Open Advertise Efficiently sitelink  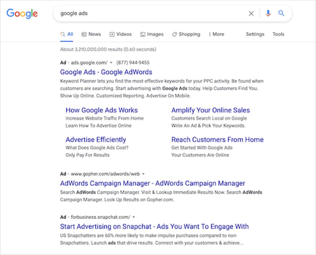pos(96,140)
